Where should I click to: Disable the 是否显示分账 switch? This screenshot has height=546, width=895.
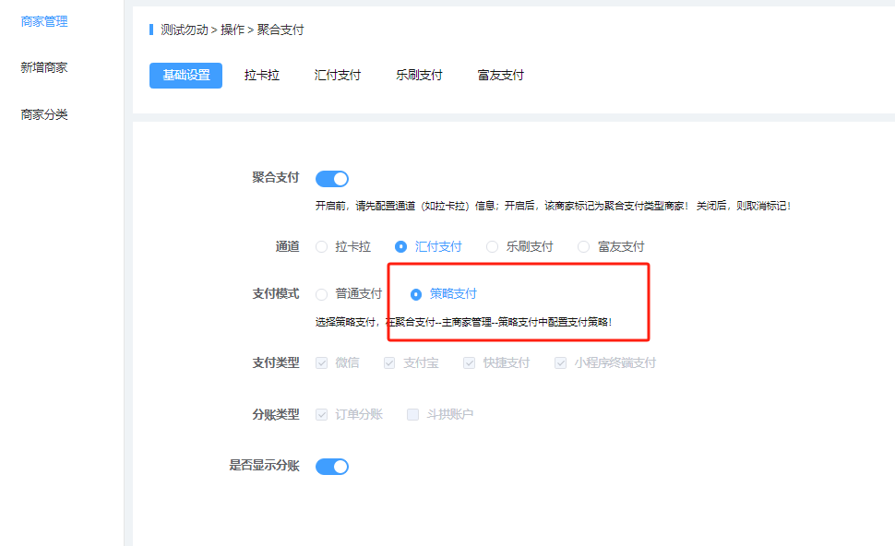pyautogui.click(x=332, y=467)
